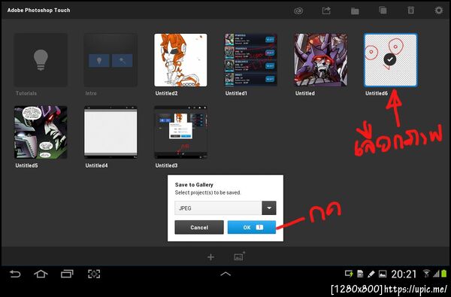The width and height of the screenshot is (451, 297).
Task: Select the Untitled5 comic project thumbnail
Action: [x=41, y=132]
